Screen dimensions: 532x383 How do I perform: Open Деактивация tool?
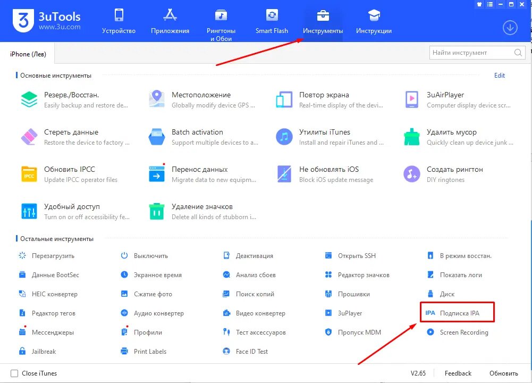pyautogui.click(x=248, y=256)
